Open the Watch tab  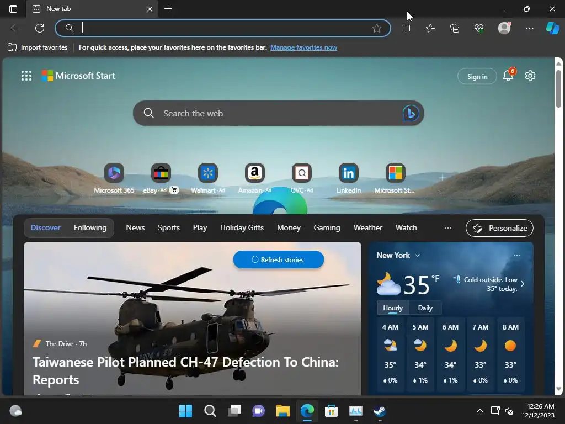click(406, 227)
